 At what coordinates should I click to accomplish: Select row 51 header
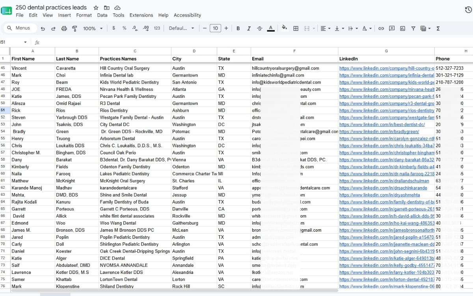(x=5, y=111)
